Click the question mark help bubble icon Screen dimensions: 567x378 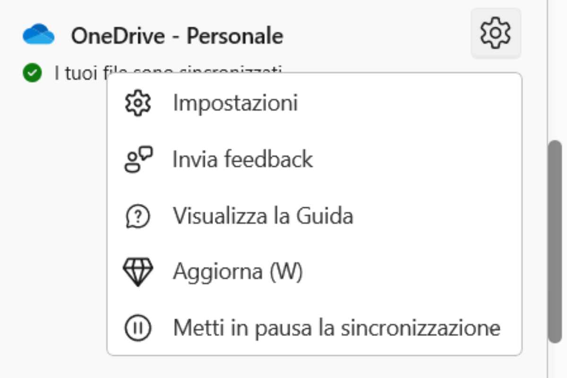tap(137, 216)
